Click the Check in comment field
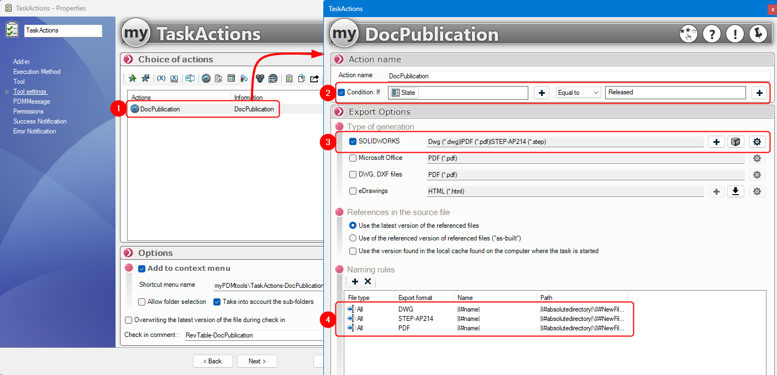Screen dimensions: 777x375 point(254,335)
